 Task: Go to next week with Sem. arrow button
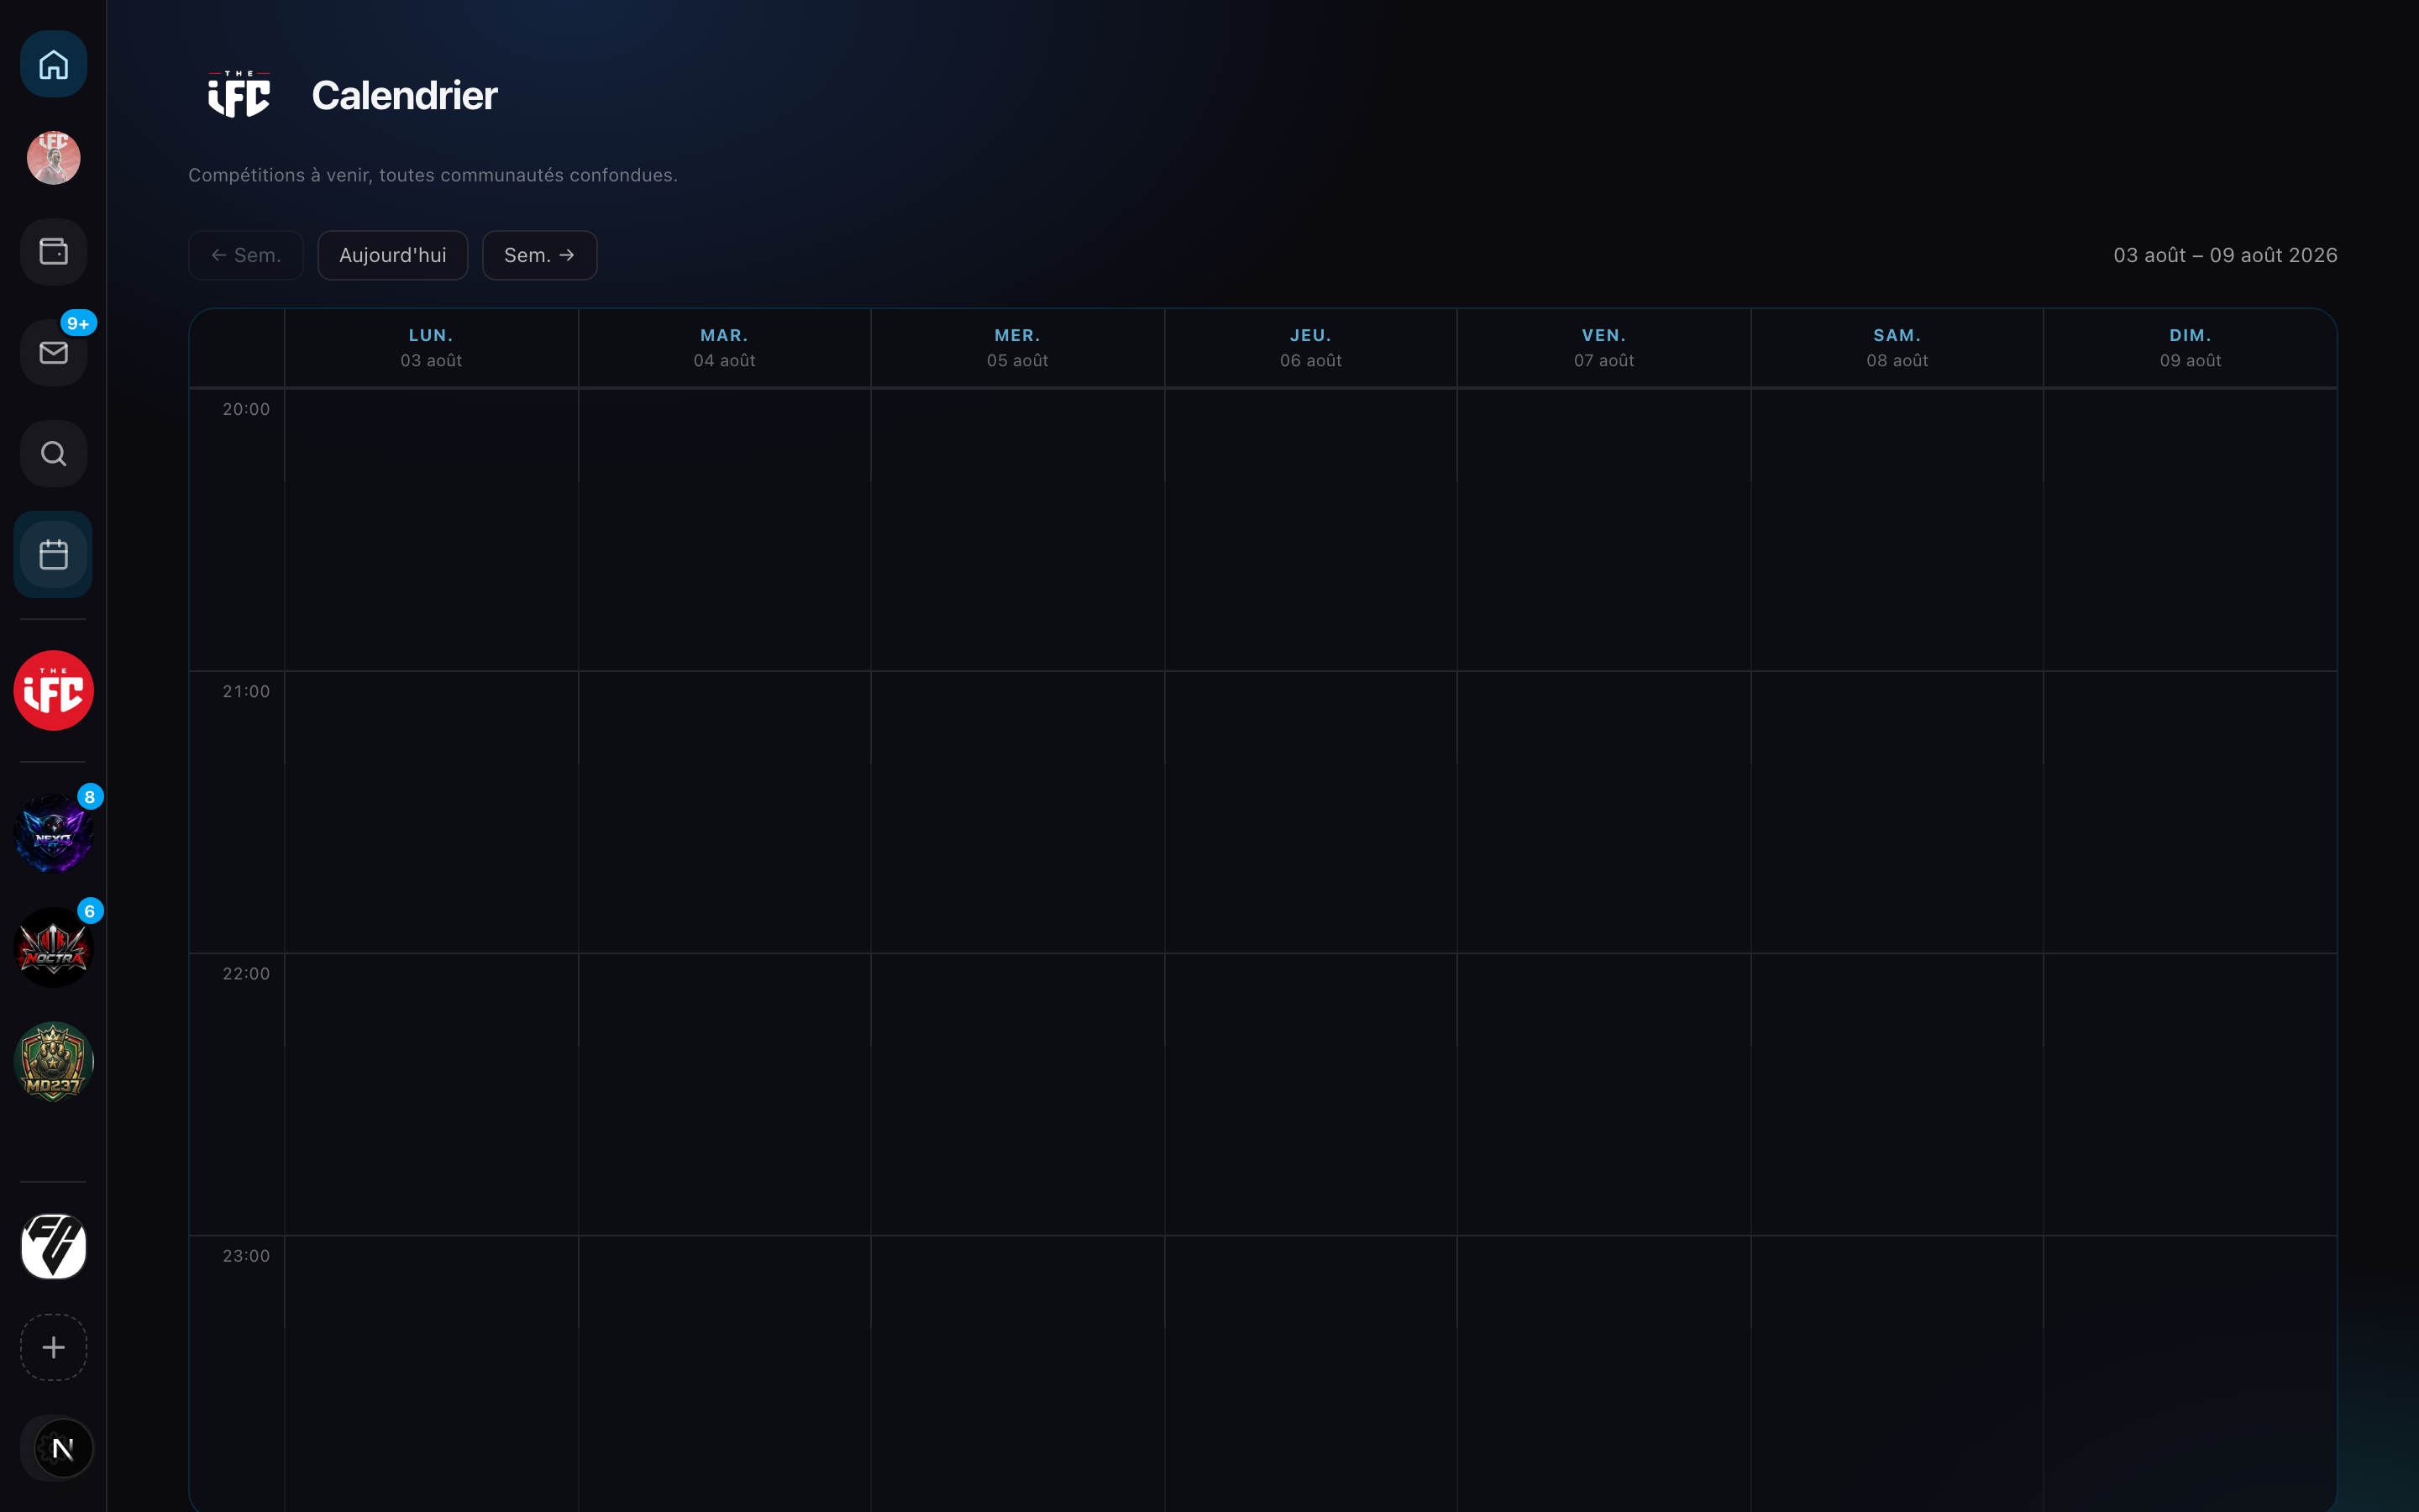coord(540,255)
